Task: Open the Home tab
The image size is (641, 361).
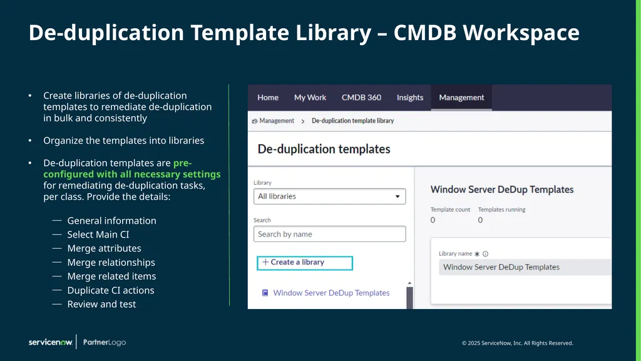Action: (x=268, y=97)
